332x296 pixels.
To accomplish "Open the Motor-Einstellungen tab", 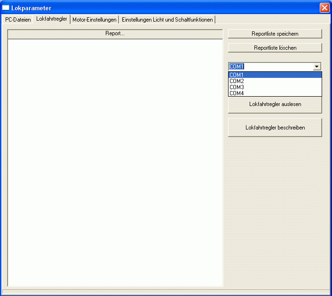I will pyautogui.click(x=95, y=20).
